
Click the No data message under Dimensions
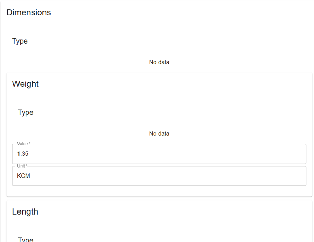159,62
